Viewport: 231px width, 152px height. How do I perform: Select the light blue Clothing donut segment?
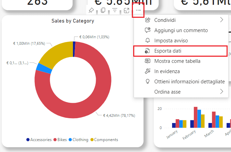[44, 69]
